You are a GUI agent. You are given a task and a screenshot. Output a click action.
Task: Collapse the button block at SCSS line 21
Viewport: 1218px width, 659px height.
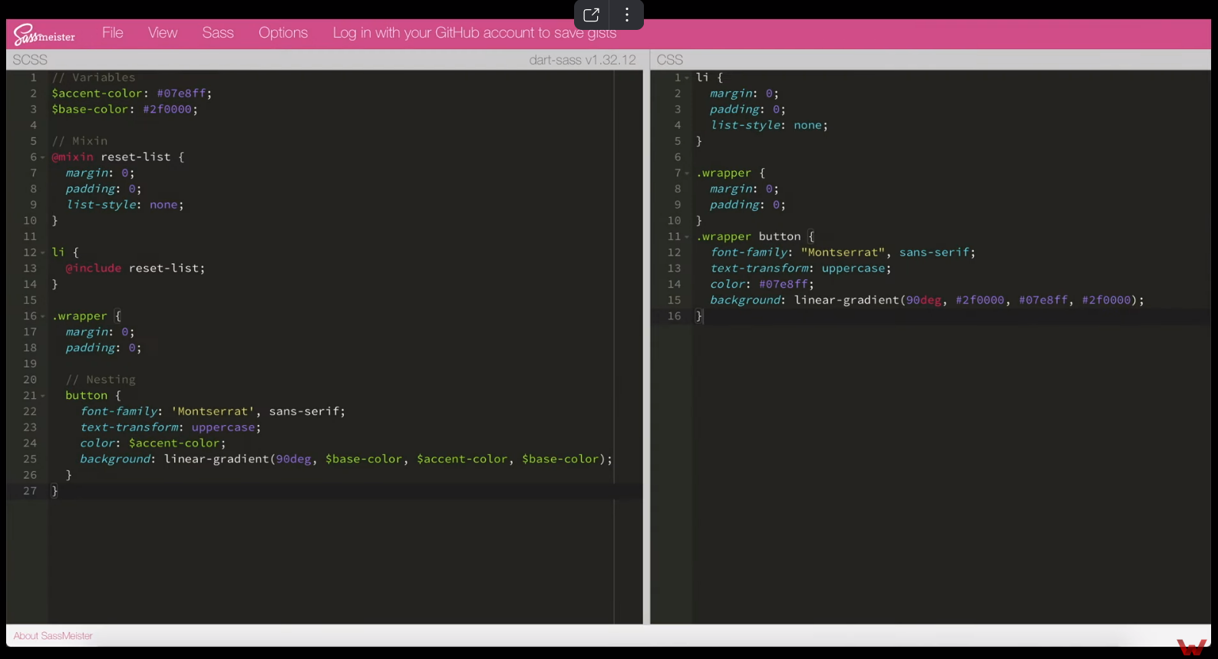point(43,396)
